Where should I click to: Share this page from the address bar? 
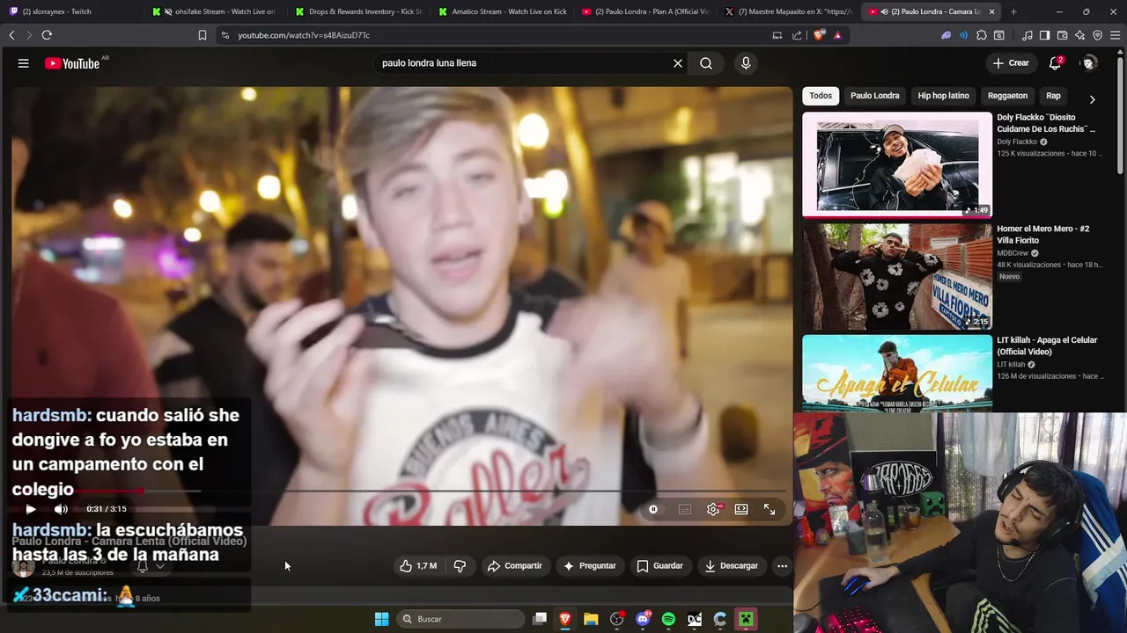tap(797, 35)
